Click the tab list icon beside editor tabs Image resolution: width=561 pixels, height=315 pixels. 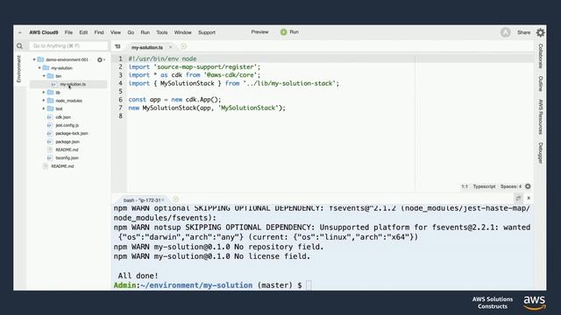click(x=117, y=46)
